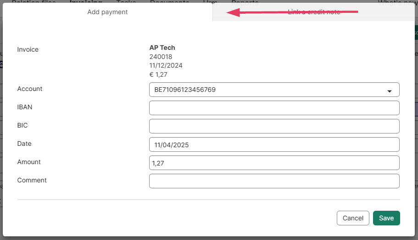
Task: Open the Hrm menu
Action: point(210,2)
